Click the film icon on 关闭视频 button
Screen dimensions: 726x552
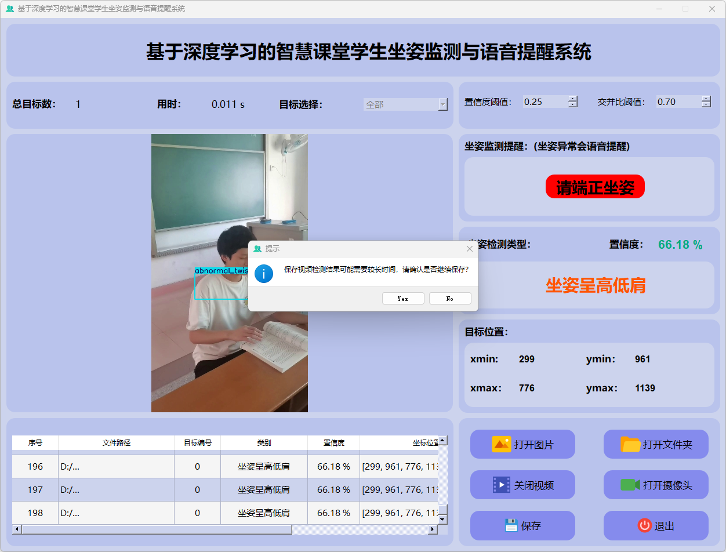pyautogui.click(x=501, y=485)
